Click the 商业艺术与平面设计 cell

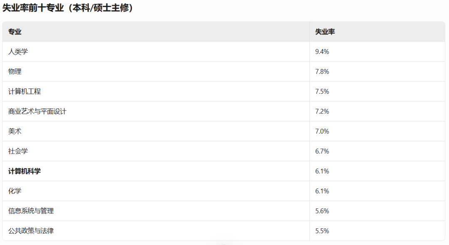(x=156, y=111)
